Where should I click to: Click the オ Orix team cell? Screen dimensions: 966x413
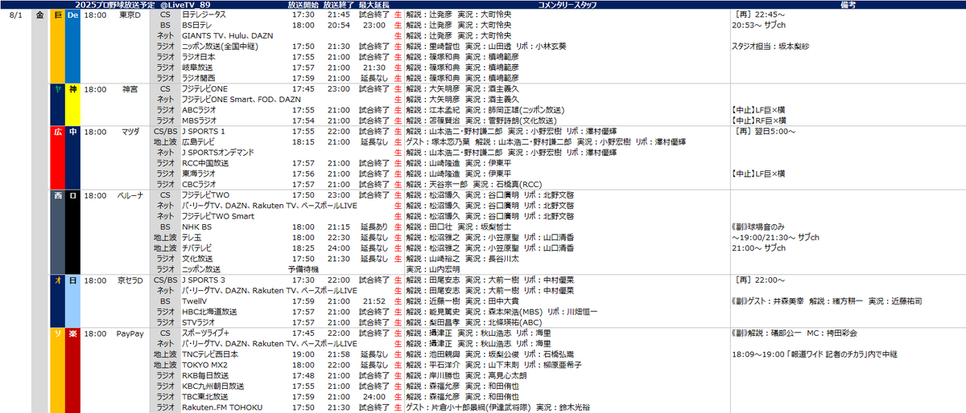click(x=57, y=301)
